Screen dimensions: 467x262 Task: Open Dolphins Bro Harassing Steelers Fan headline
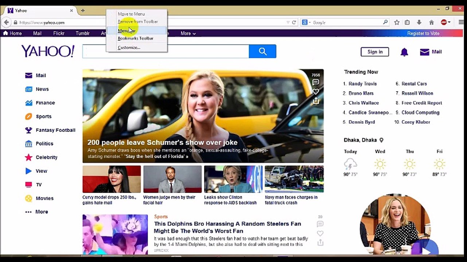click(x=227, y=227)
